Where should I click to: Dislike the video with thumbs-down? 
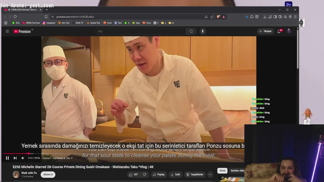tap(145, 174)
